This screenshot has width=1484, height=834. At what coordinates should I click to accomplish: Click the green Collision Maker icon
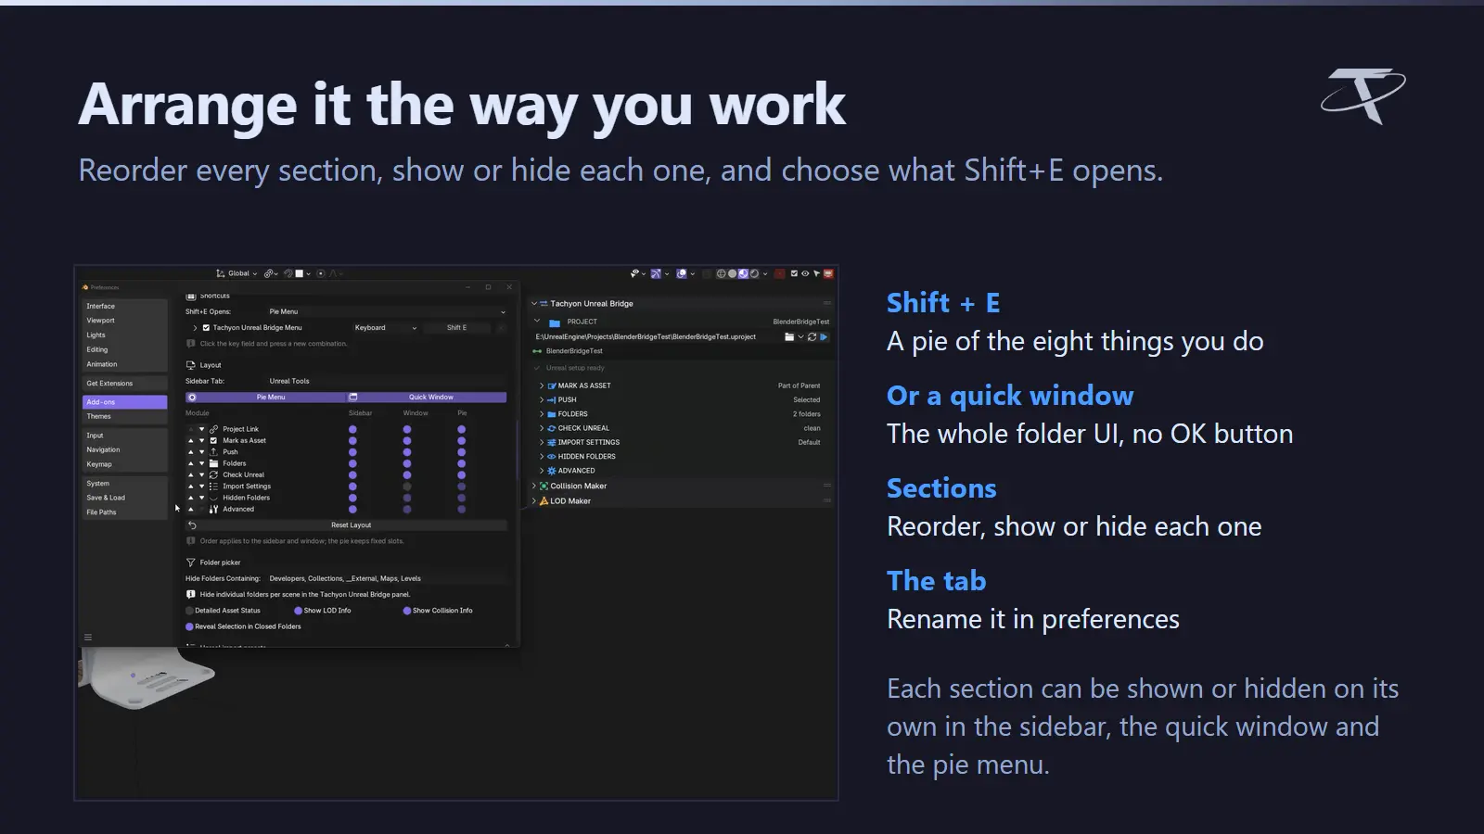[x=544, y=486]
